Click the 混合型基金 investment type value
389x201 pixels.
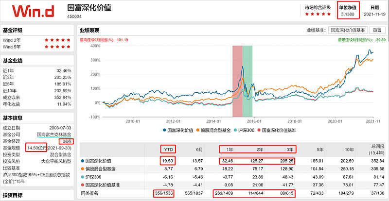(x=60, y=155)
